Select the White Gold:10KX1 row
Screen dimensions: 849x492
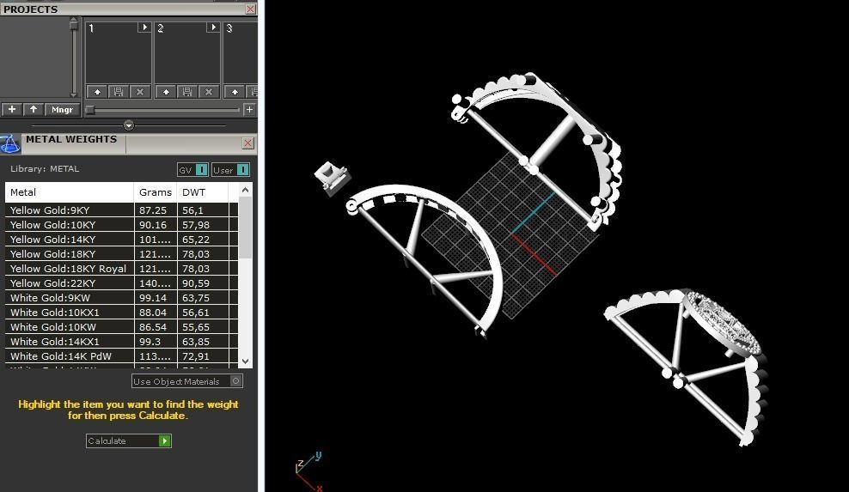tap(121, 313)
